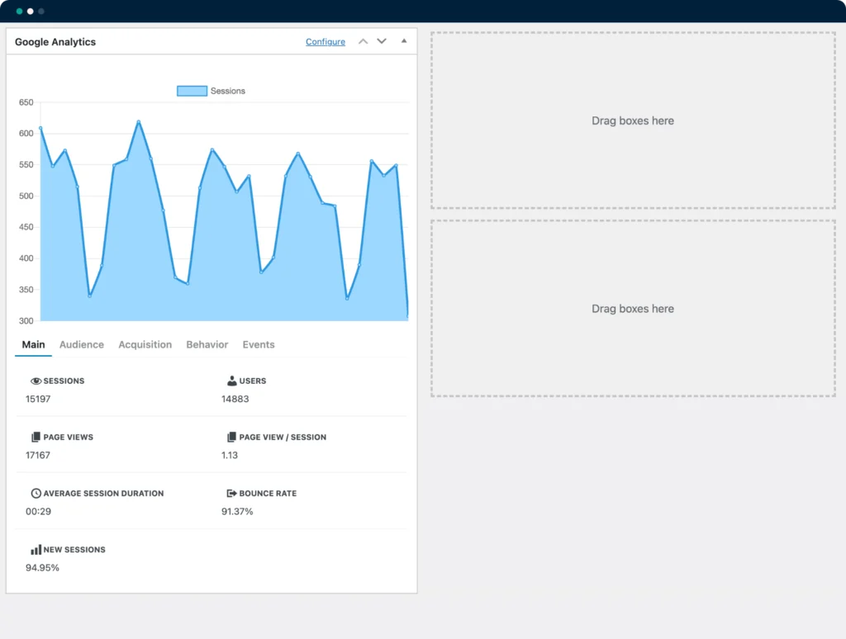
Task: Switch to the Audience tab
Action: (x=82, y=345)
